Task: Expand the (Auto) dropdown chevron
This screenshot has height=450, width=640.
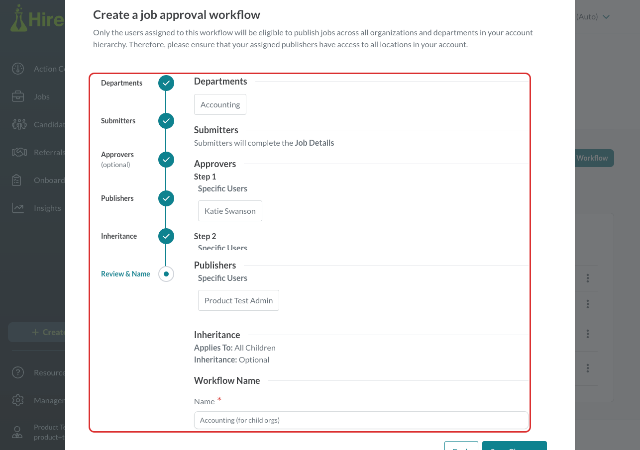Action: 606,17
